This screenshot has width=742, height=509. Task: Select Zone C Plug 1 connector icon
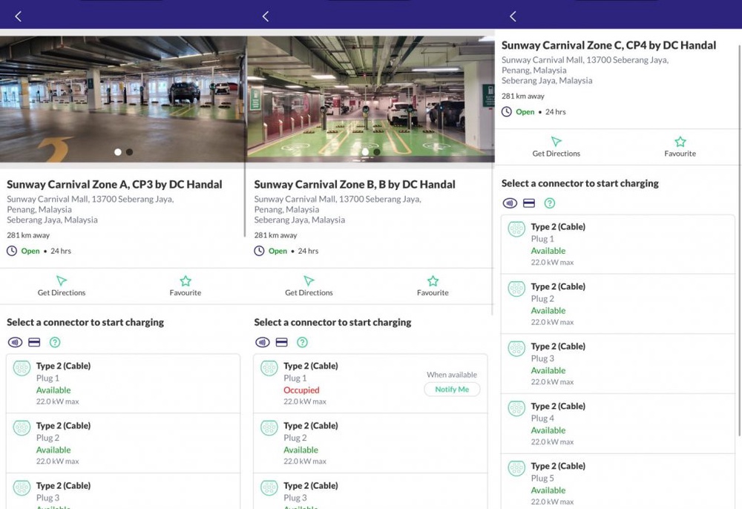[x=516, y=229]
